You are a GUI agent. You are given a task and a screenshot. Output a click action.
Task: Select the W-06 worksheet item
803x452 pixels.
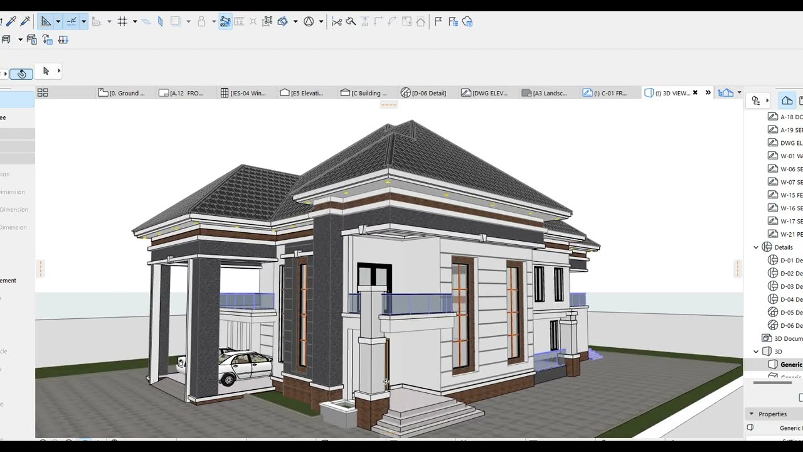click(785, 169)
